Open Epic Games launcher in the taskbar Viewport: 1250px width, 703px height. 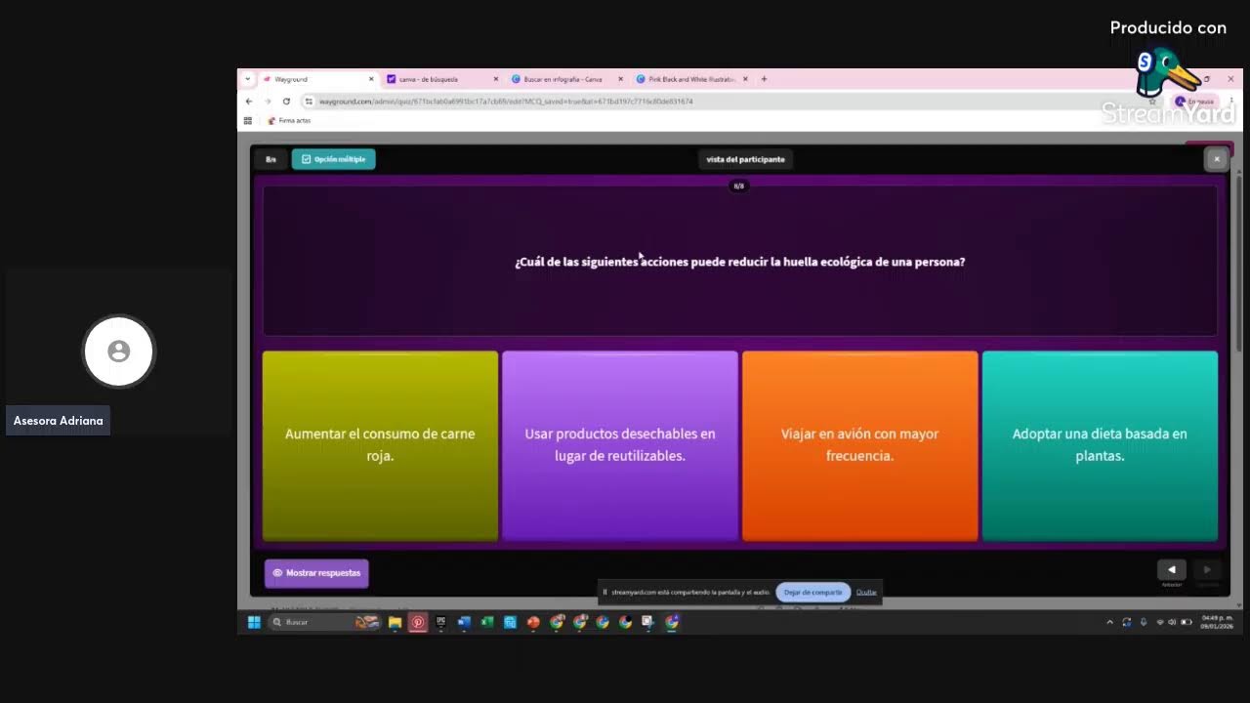(440, 622)
